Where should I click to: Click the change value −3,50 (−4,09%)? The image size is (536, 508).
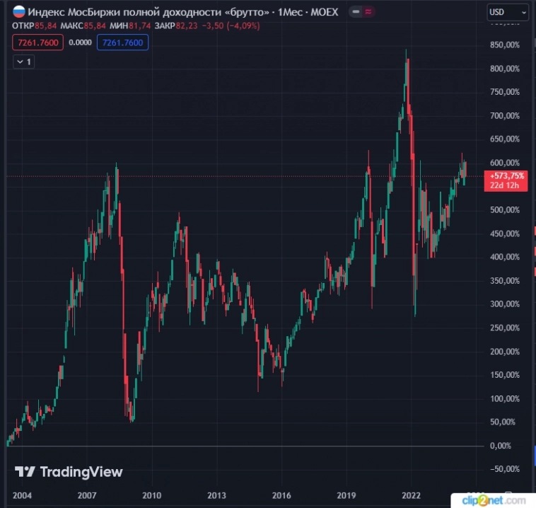[x=231, y=25]
